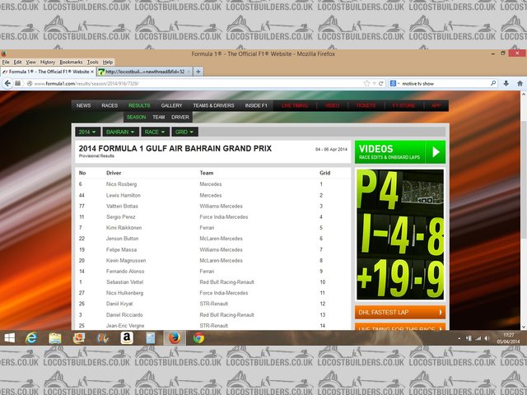Click the forward folder icon beside back arrow

18,83
